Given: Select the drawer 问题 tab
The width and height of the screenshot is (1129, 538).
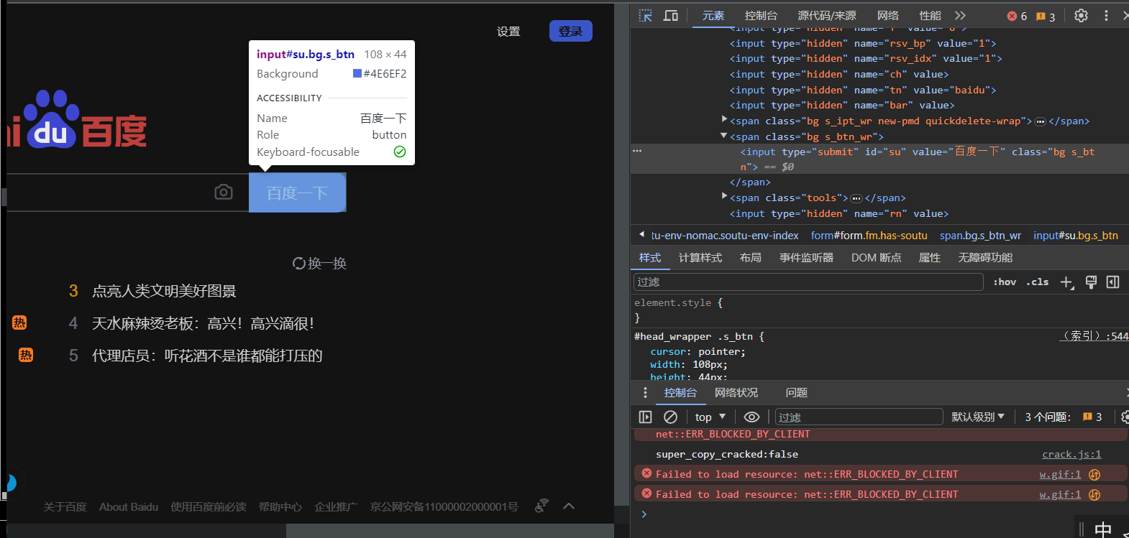Looking at the screenshot, I should click(x=797, y=393).
